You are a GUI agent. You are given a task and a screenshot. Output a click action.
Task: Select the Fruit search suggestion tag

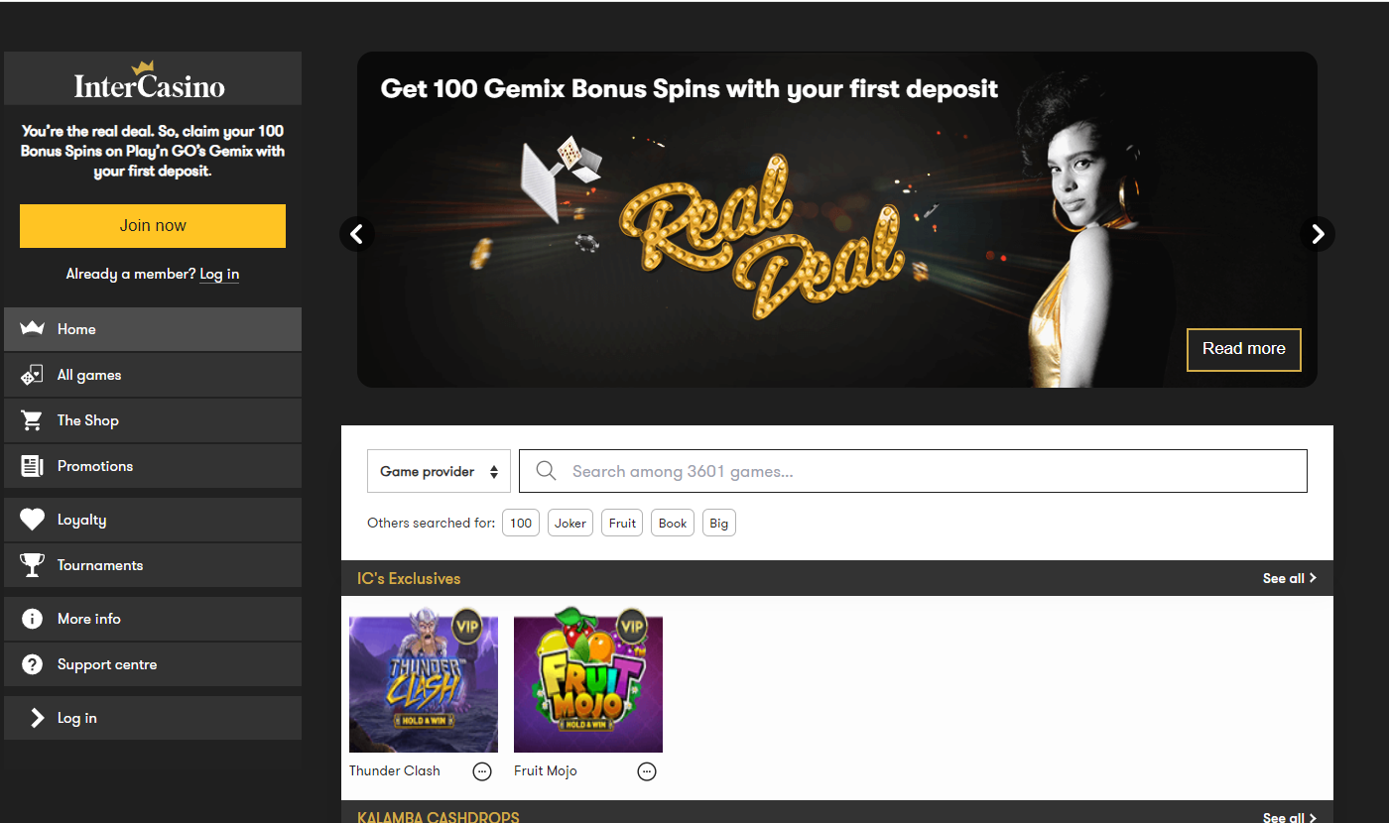pyautogui.click(x=622, y=524)
